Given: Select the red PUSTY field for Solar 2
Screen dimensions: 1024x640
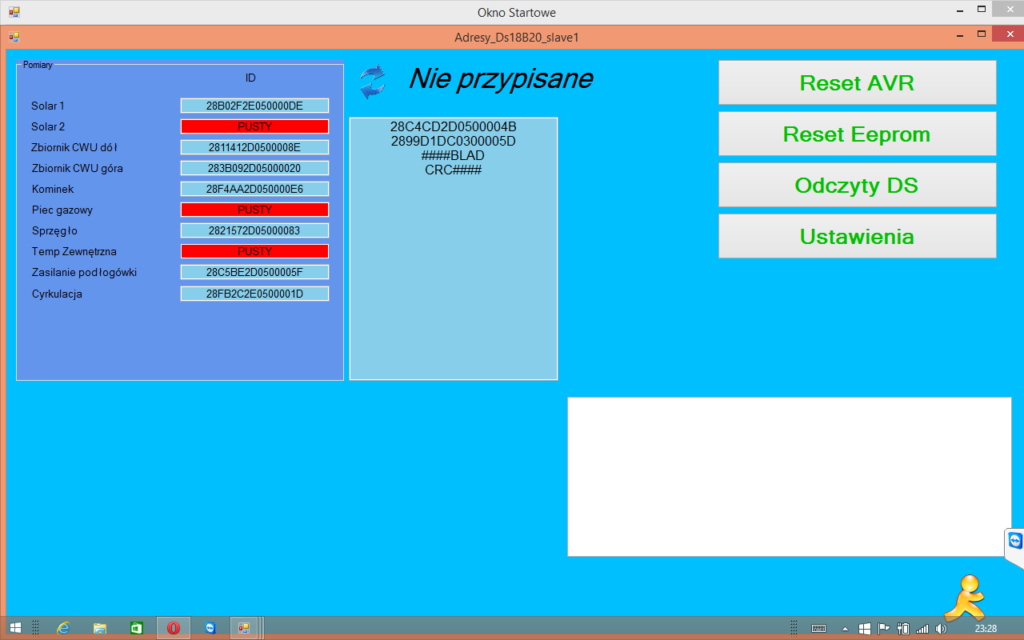Looking at the screenshot, I should [254, 126].
